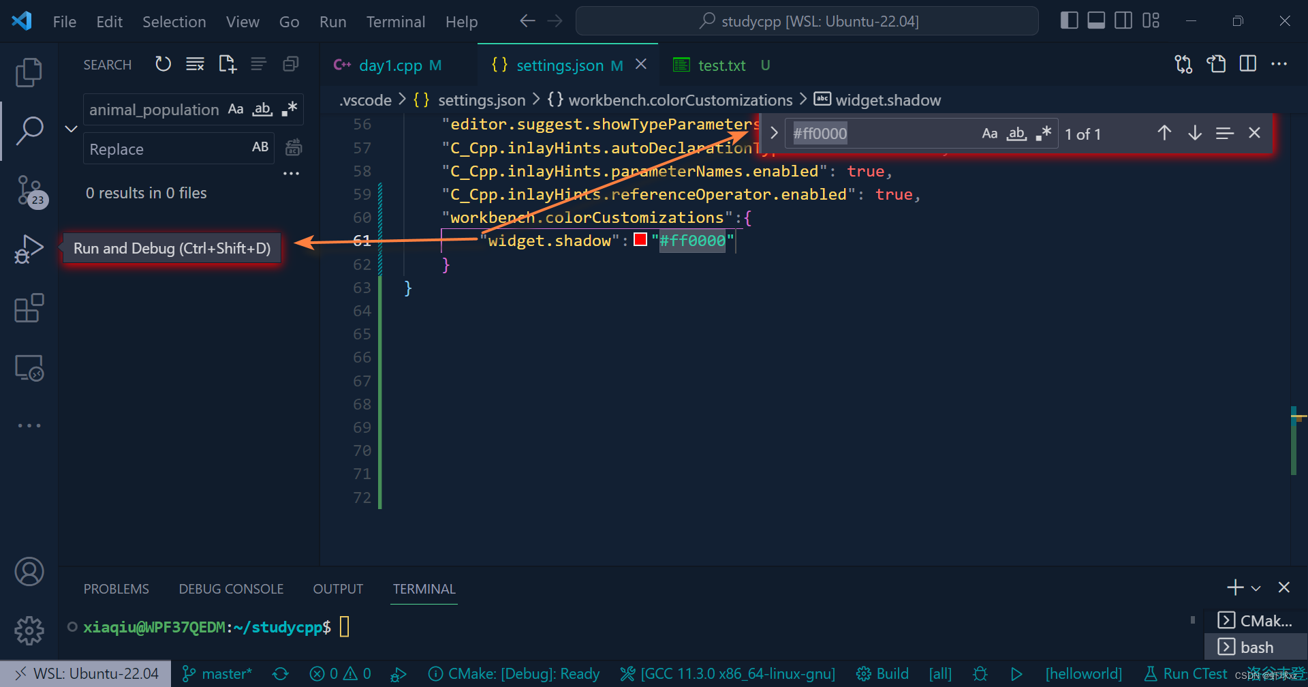
Task: Show additional activity bar views ellipsis
Action: [29, 425]
